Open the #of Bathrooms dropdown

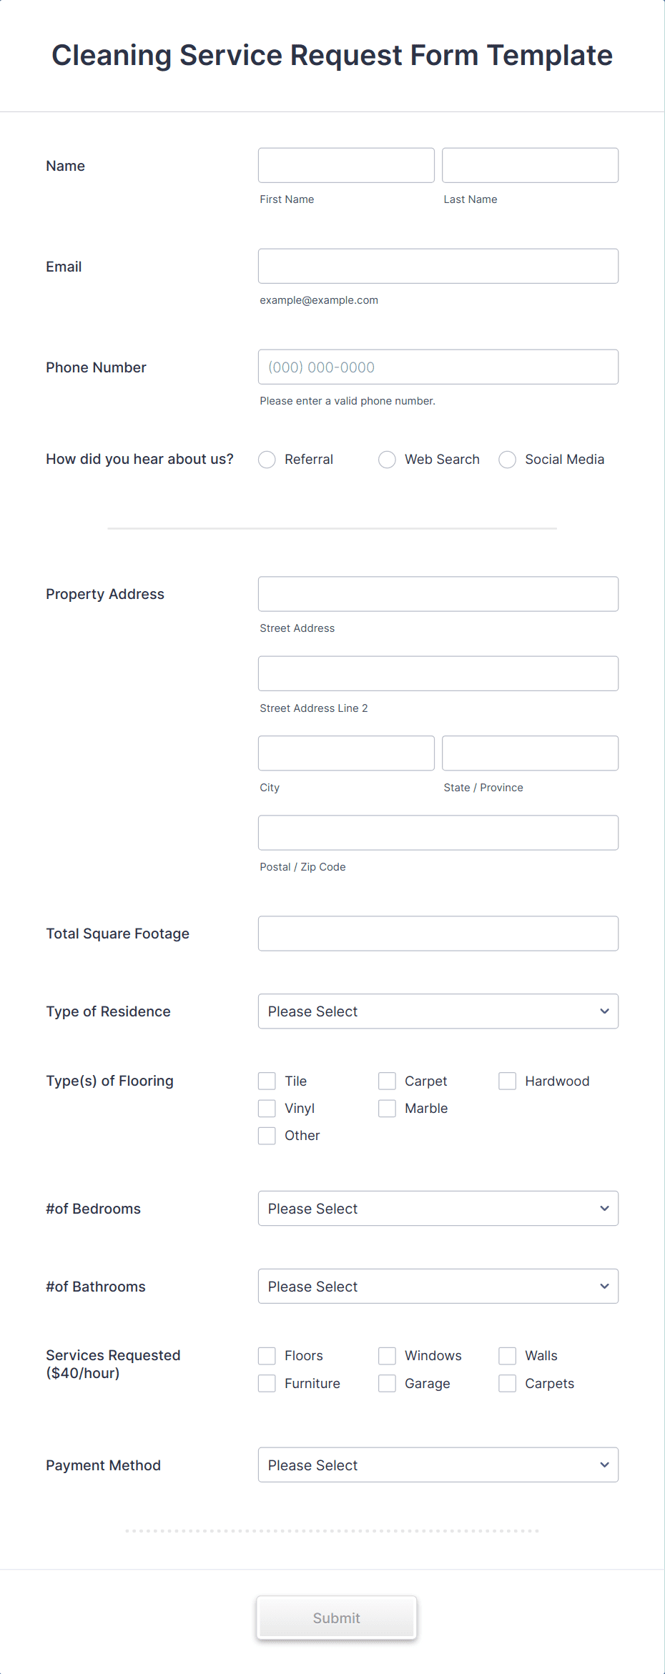pos(438,1287)
